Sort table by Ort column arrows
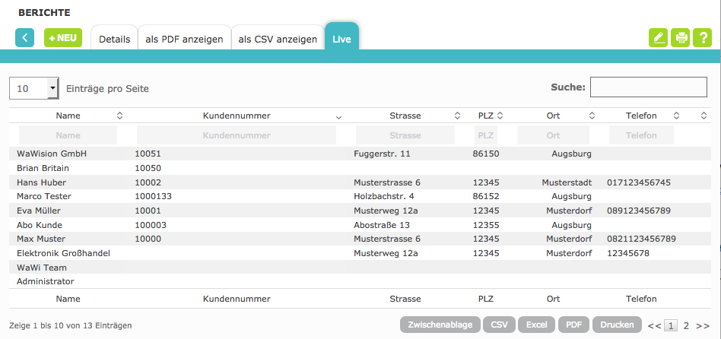This screenshot has width=721, height=339. [591, 116]
